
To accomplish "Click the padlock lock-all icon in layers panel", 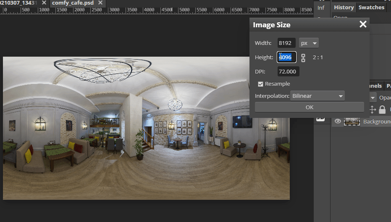I will [x=382, y=110].
